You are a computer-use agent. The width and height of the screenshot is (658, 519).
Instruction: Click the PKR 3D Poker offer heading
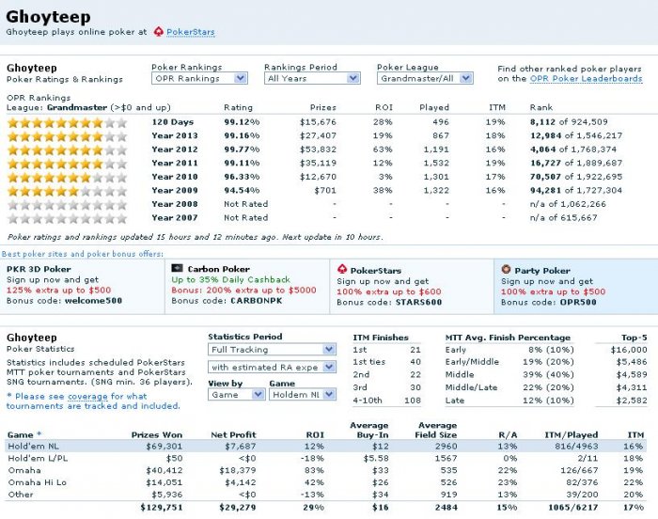coord(44,269)
